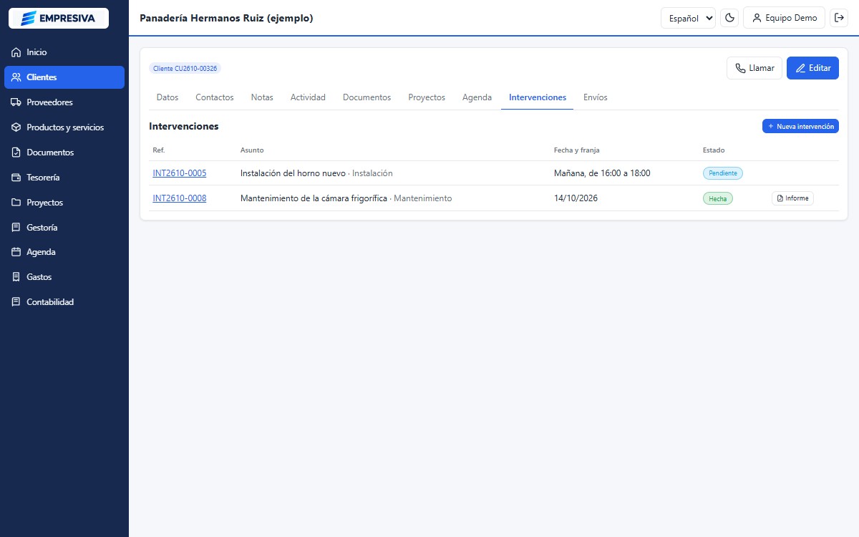Toggle dark mode with the moon icon
Image resolution: width=859 pixels, height=537 pixels.
[x=729, y=18]
